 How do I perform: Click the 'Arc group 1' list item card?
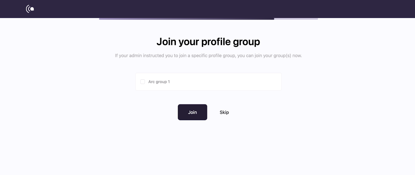coord(208,82)
